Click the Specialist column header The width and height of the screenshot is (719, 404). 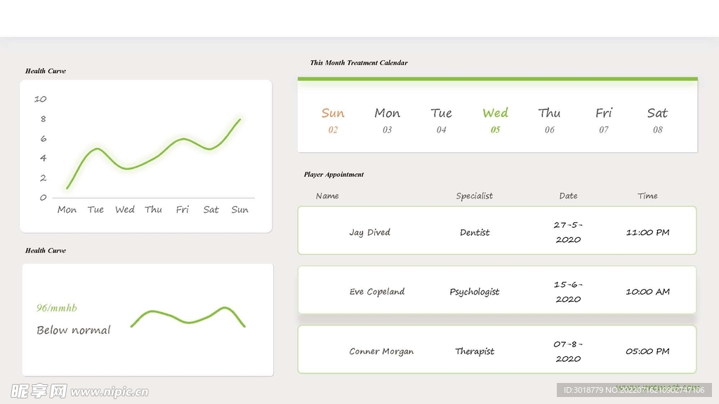(x=474, y=196)
